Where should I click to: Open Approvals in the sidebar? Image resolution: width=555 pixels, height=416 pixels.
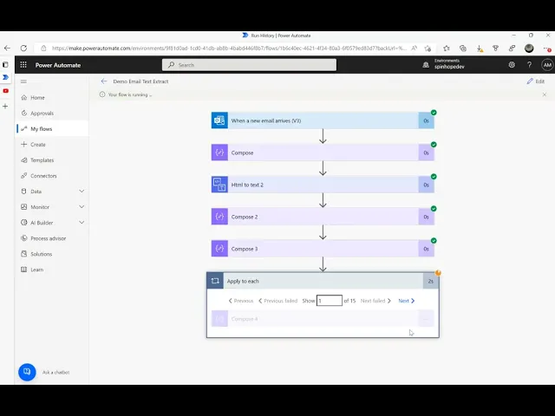(x=52, y=114)
